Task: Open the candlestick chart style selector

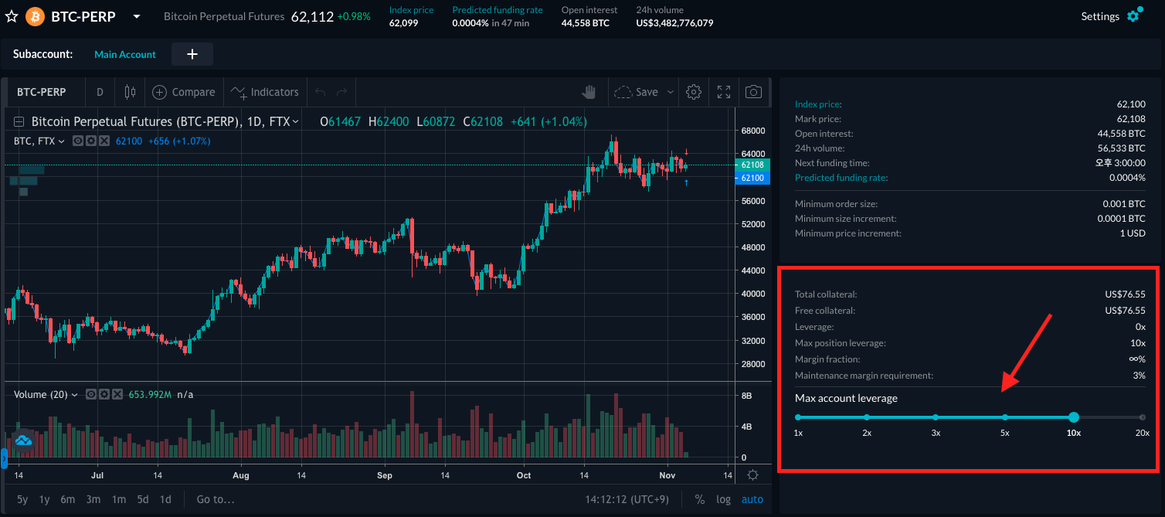Action: 130,92
